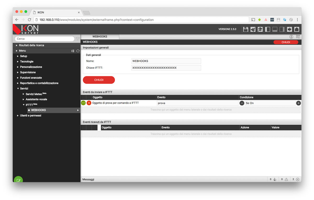Viewport: 314px width, 200px height.
Task: Click the browser reload button
Action: (x=29, y=20)
